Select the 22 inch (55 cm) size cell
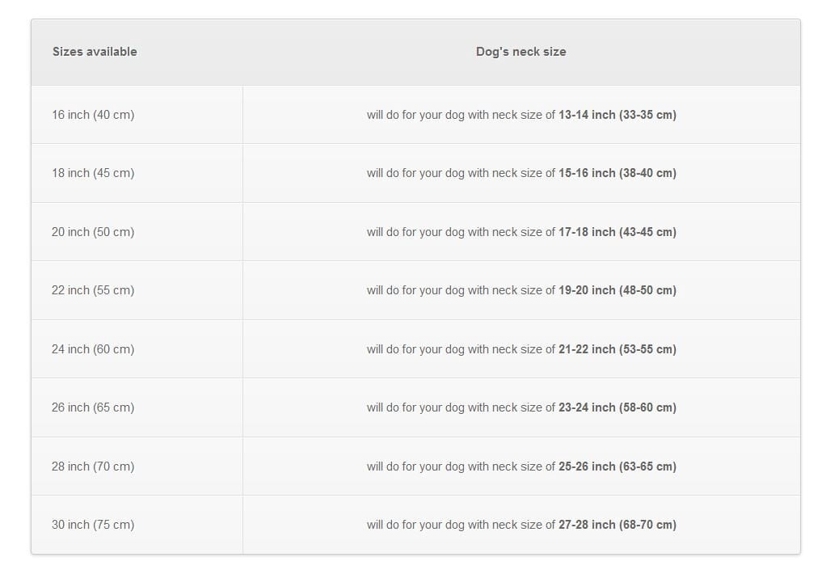Screen dimensions: 822x570 pos(93,290)
